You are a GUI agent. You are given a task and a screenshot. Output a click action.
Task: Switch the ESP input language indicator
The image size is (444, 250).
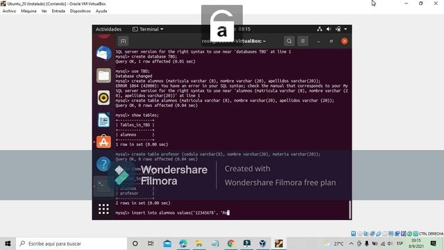[400, 244]
